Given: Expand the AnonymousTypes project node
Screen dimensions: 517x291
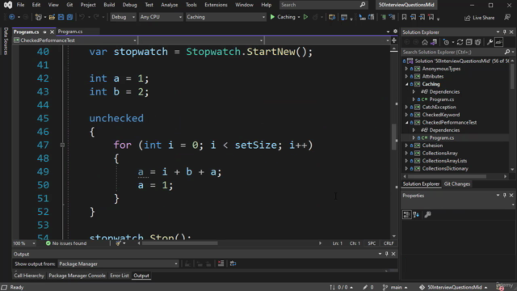Looking at the screenshot, I should click(x=406, y=69).
